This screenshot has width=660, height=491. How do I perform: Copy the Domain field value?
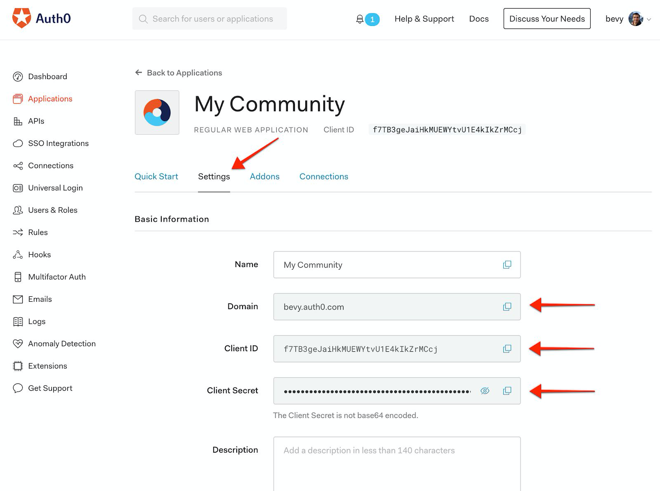click(x=507, y=307)
